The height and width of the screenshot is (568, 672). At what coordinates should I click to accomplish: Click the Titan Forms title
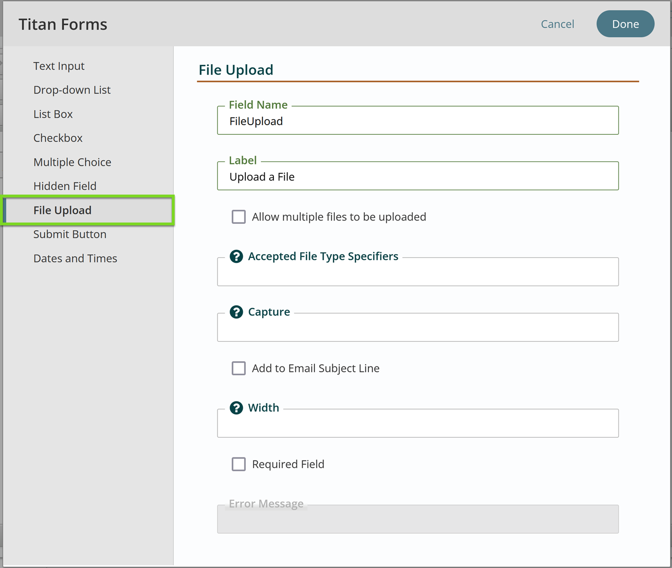[63, 24]
